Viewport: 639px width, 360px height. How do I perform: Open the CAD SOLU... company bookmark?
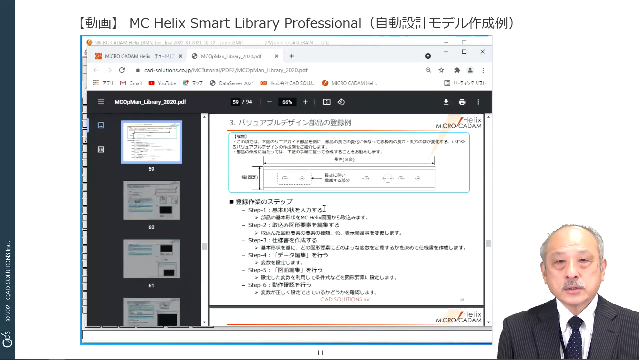pos(288,83)
